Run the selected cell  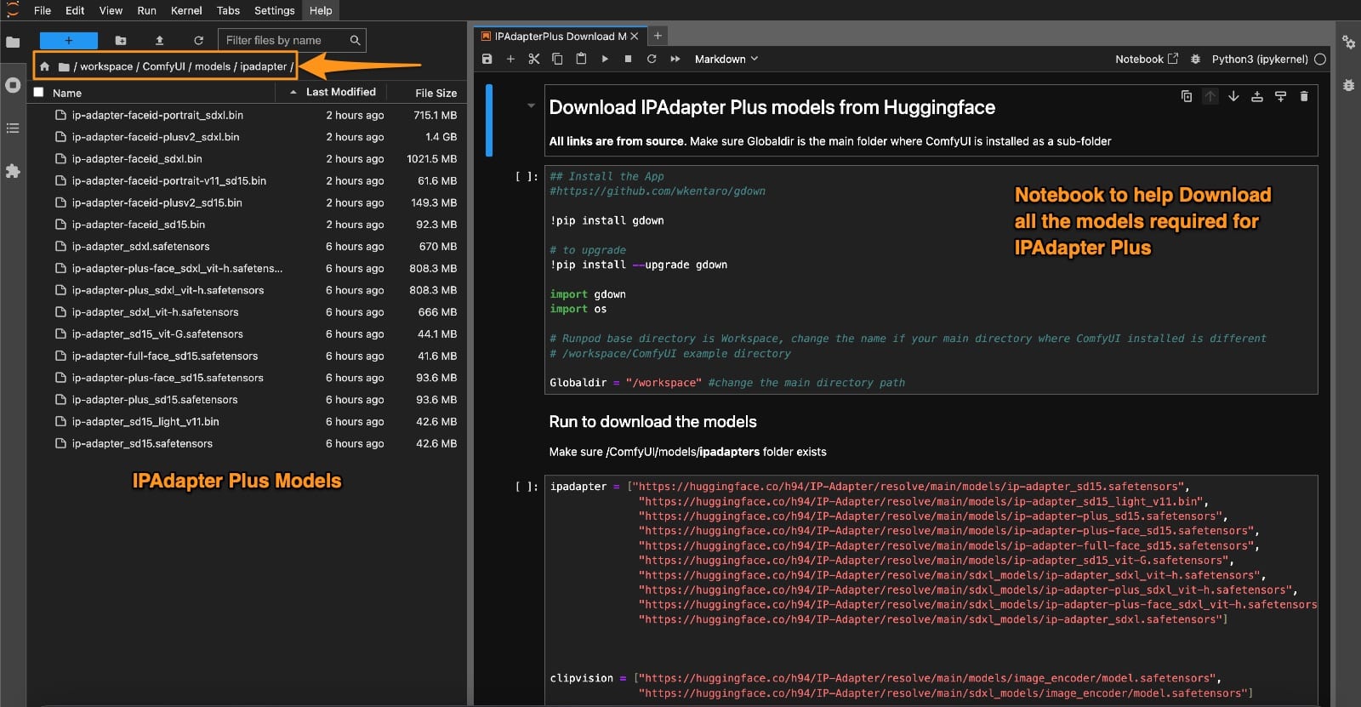[x=605, y=59]
